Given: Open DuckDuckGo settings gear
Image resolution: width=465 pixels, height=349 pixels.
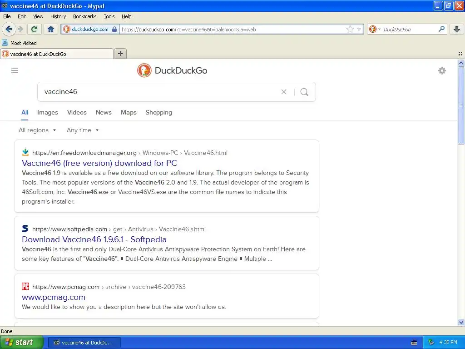Looking at the screenshot, I should click(442, 70).
